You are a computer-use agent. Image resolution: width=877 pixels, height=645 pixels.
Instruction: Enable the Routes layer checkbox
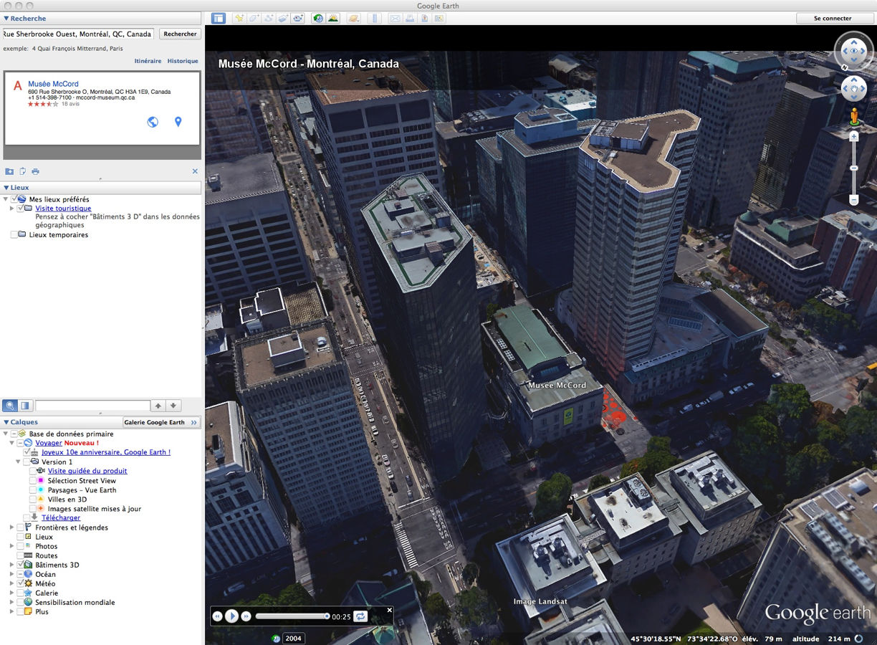(x=20, y=555)
